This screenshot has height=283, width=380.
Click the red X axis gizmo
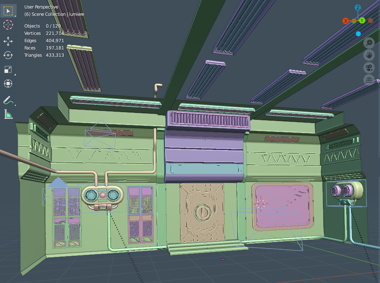click(x=345, y=21)
